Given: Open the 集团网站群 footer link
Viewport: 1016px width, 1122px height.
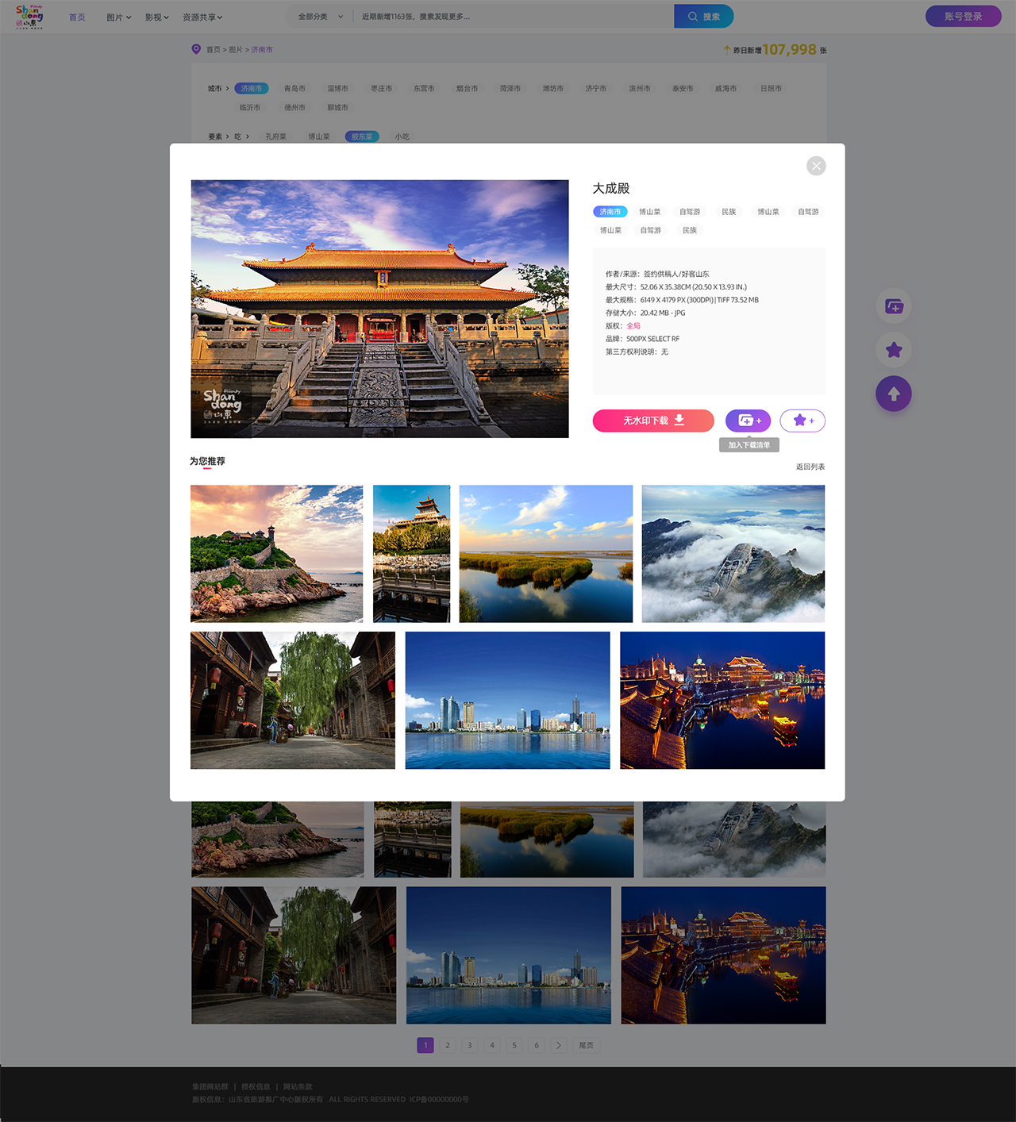Looking at the screenshot, I should click(x=210, y=1087).
